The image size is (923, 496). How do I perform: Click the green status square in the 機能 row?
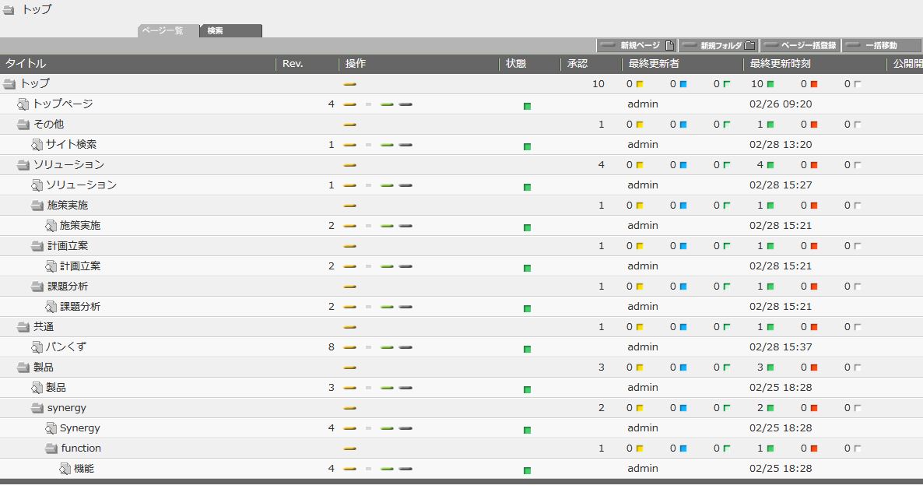click(527, 470)
